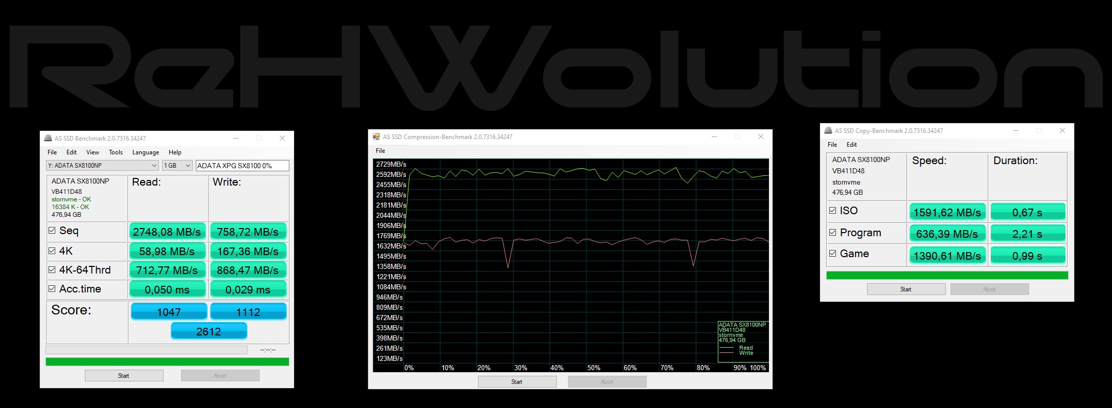Open the 1 GB test size dropdown

click(177, 166)
